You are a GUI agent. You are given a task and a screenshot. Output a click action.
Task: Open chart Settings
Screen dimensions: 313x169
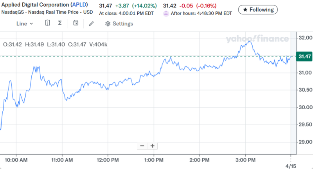click(x=119, y=23)
